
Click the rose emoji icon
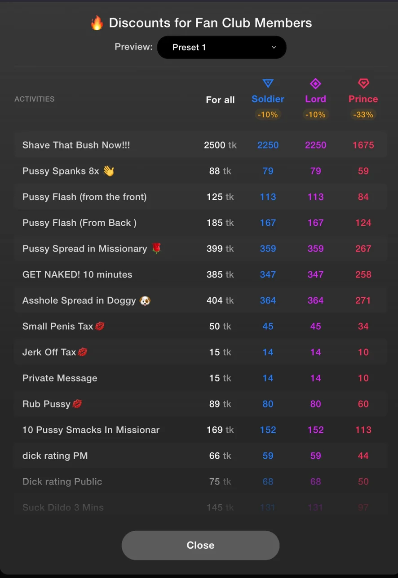(x=156, y=249)
